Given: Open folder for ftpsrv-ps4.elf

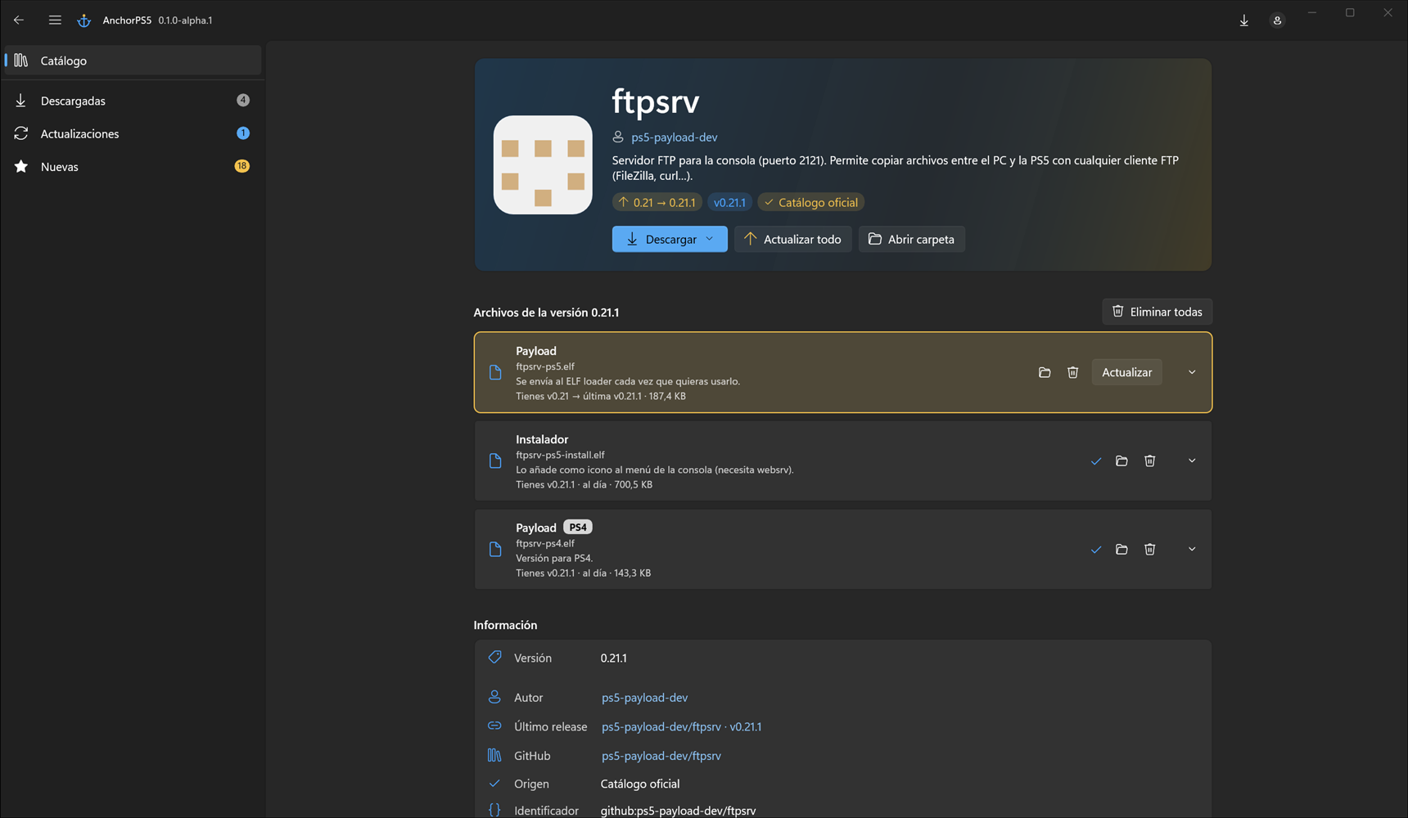Looking at the screenshot, I should [x=1121, y=549].
